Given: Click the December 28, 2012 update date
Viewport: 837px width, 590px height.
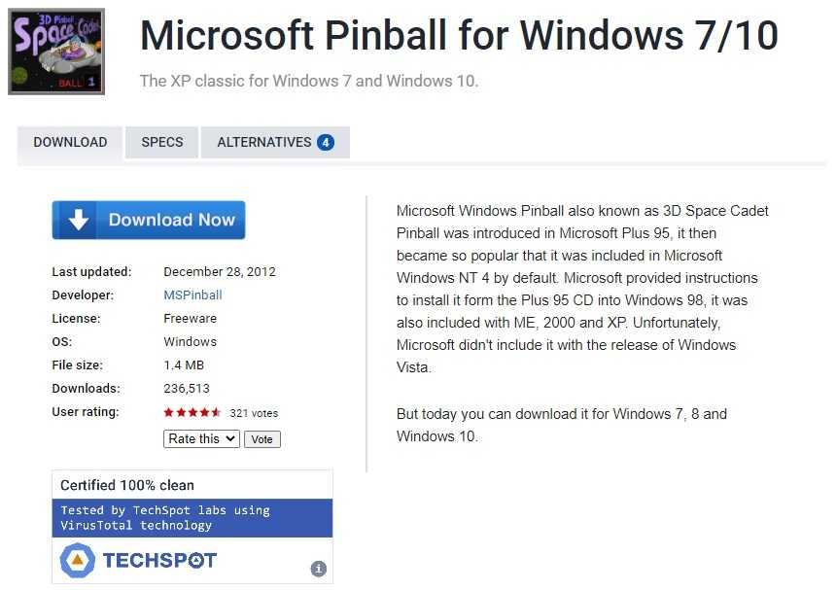Looking at the screenshot, I should coord(220,272).
